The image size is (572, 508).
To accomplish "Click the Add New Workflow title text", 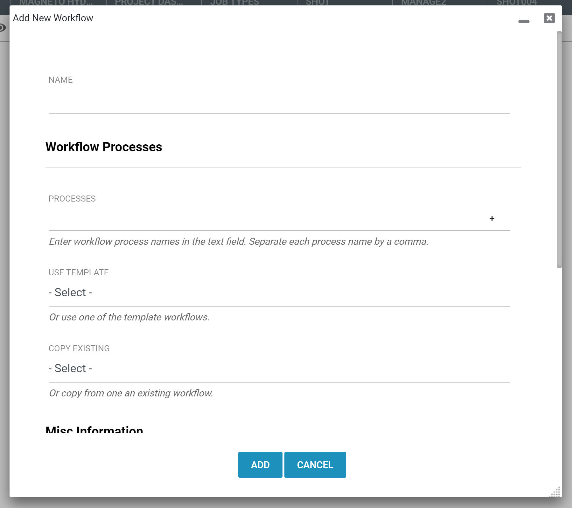I will 53,18.
